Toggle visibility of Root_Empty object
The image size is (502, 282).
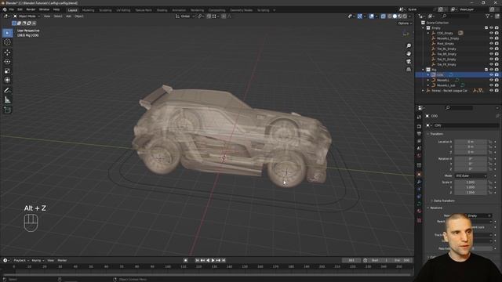tap(491, 44)
